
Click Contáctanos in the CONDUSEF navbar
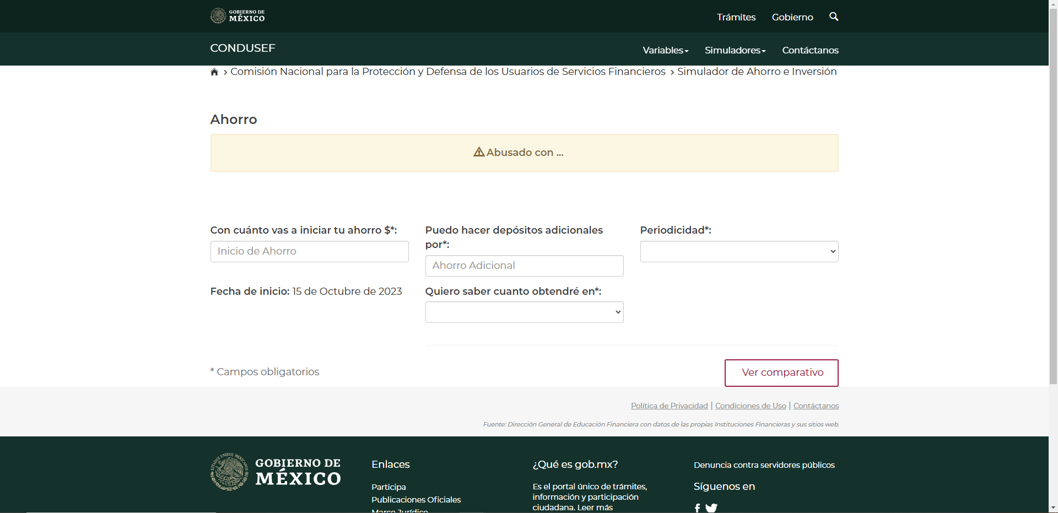pos(810,50)
